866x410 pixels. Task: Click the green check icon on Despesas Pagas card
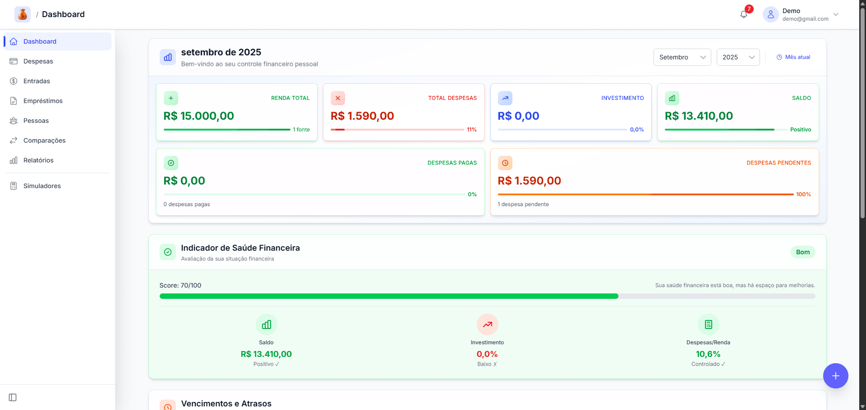pos(171,163)
